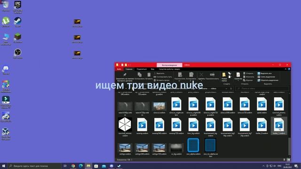Image resolution: width=301 pixels, height=169 pixels.
Task: Open the Filmora desktop shortcut
Action: (x=6, y=102)
